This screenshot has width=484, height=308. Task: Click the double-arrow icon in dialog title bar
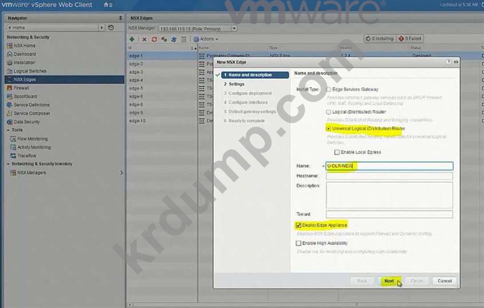point(456,62)
